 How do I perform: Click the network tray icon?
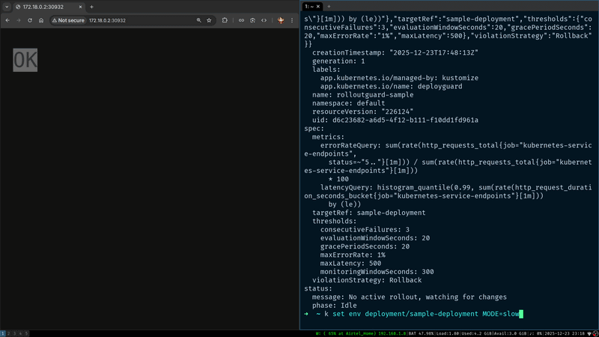589,333
